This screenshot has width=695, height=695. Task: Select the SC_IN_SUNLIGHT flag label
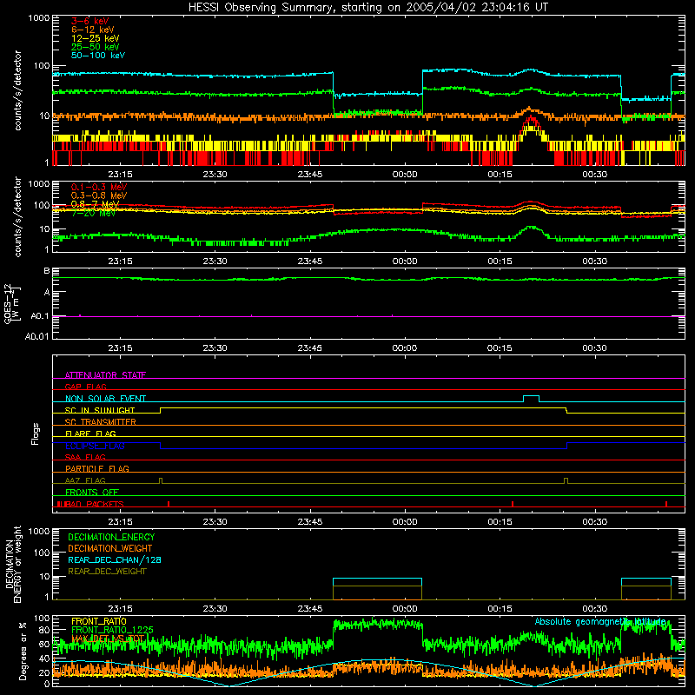coord(100,410)
